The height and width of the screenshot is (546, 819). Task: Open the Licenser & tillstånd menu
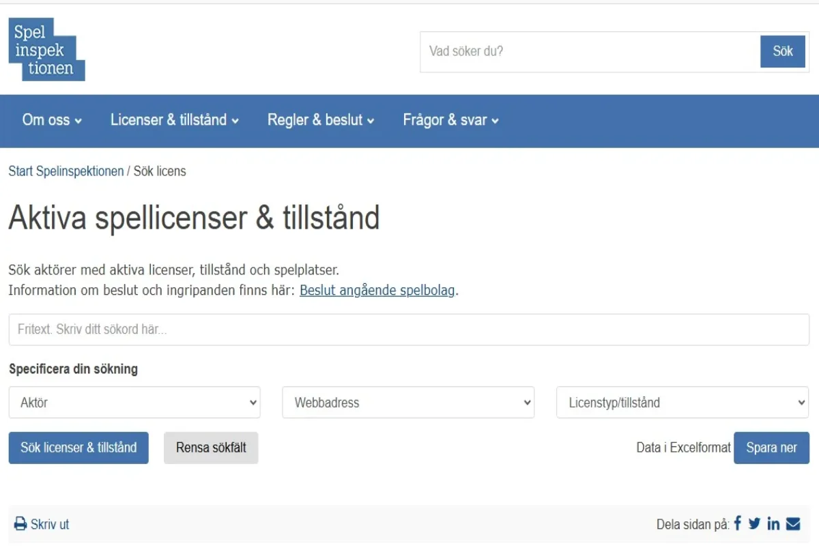point(175,120)
